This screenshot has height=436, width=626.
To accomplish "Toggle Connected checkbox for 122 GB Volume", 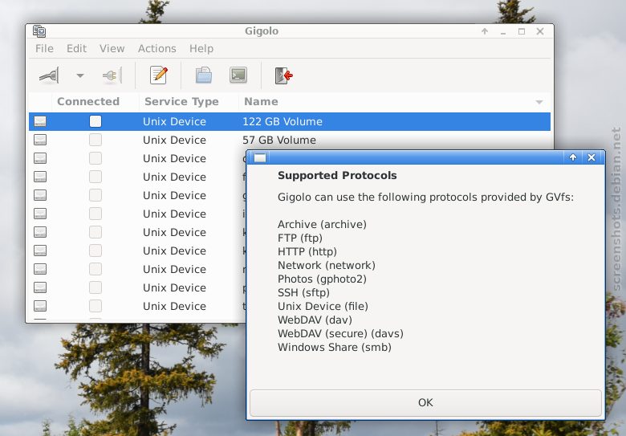I will (x=96, y=121).
